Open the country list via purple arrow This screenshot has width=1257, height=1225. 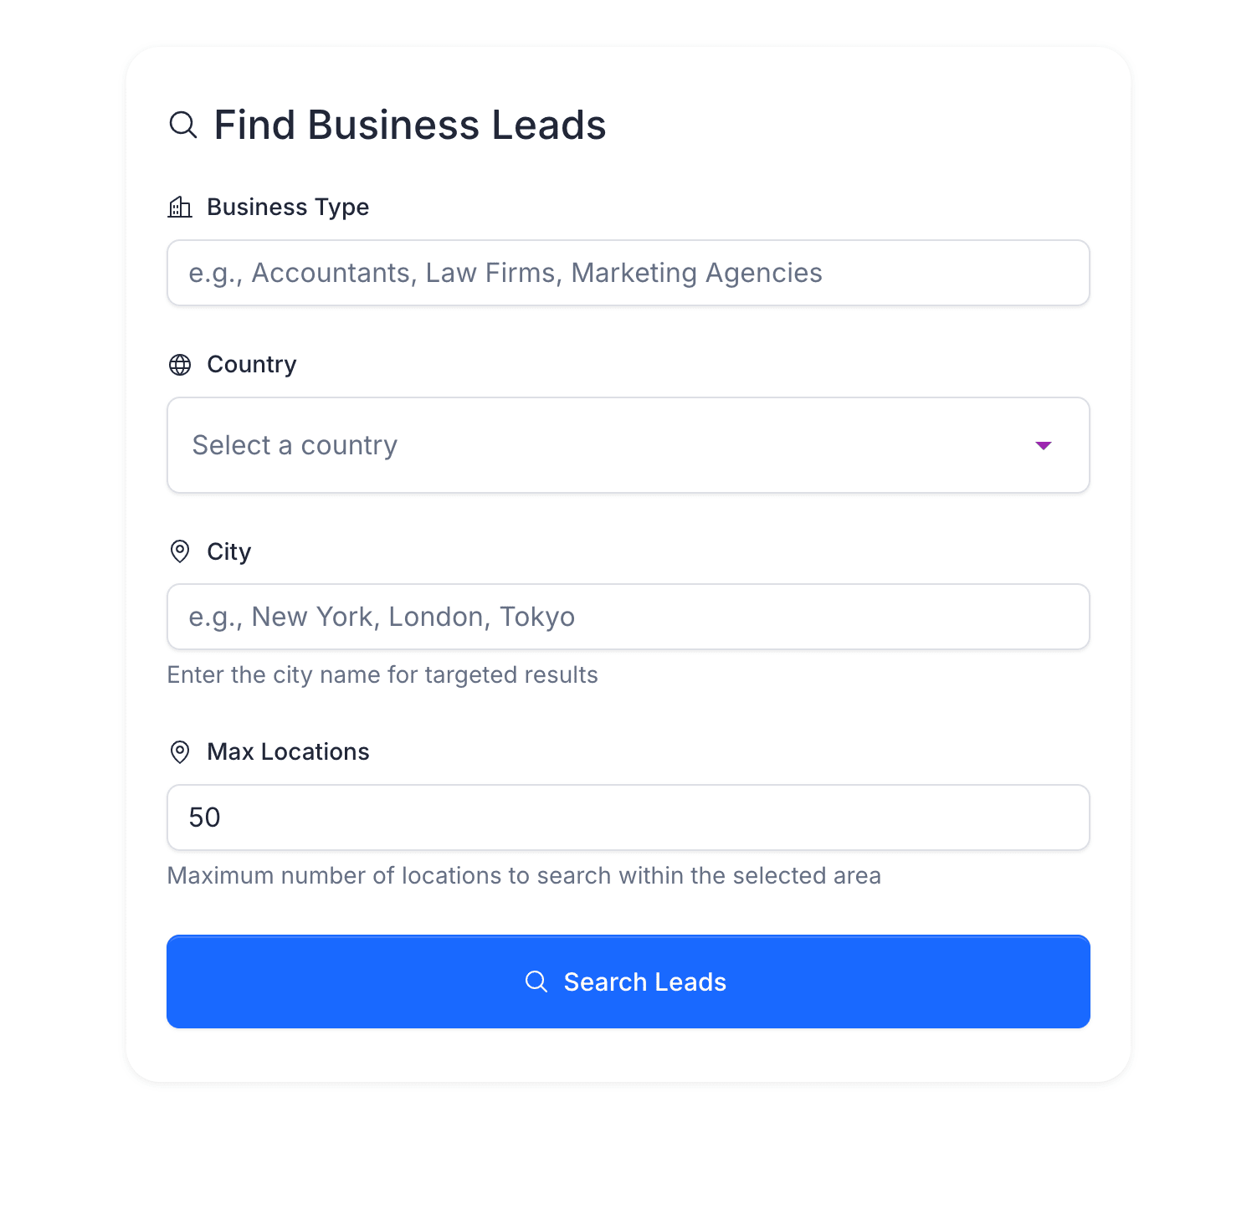pos(1043,445)
